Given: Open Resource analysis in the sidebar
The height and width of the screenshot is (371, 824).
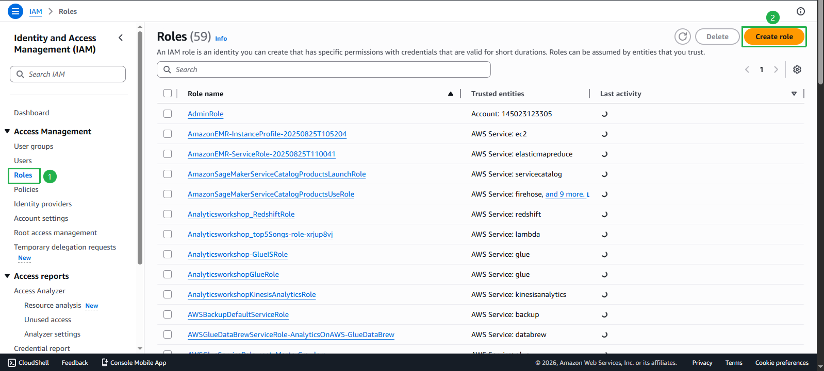Looking at the screenshot, I should click(x=53, y=305).
